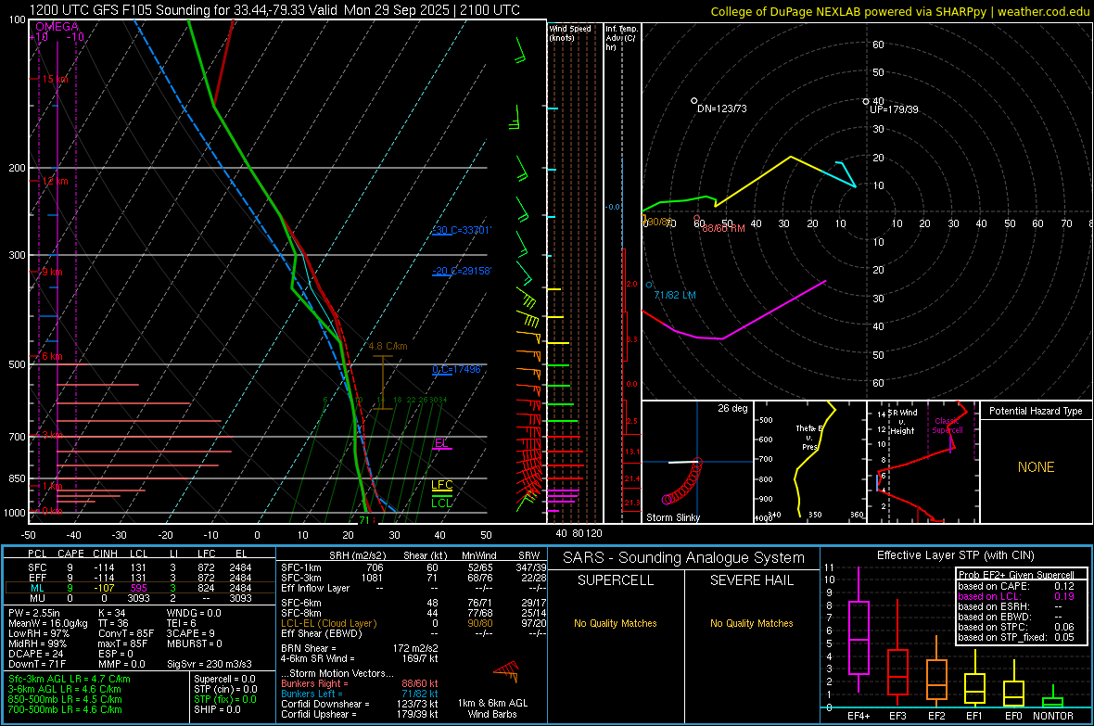The width and height of the screenshot is (1094, 726).
Task: Click the SEVERE HAIL column heading
Action: point(751,580)
